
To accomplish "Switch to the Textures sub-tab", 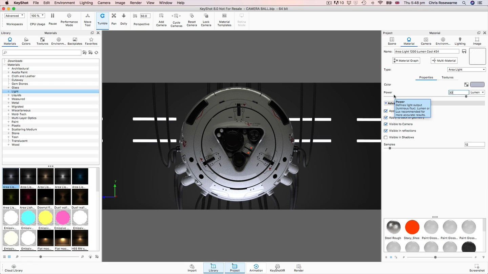I will [447, 77].
